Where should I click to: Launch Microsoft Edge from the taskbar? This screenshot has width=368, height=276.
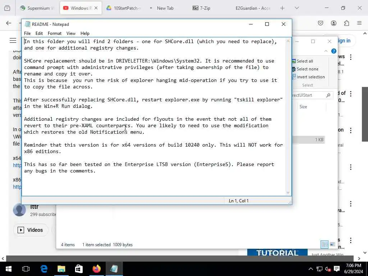pos(44,269)
